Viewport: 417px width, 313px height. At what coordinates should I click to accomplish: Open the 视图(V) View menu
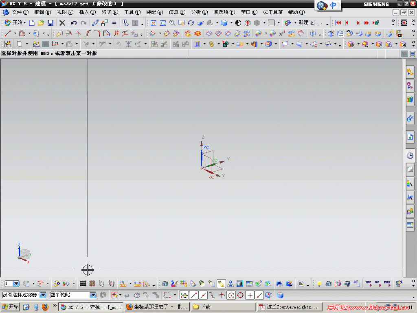tap(65, 12)
